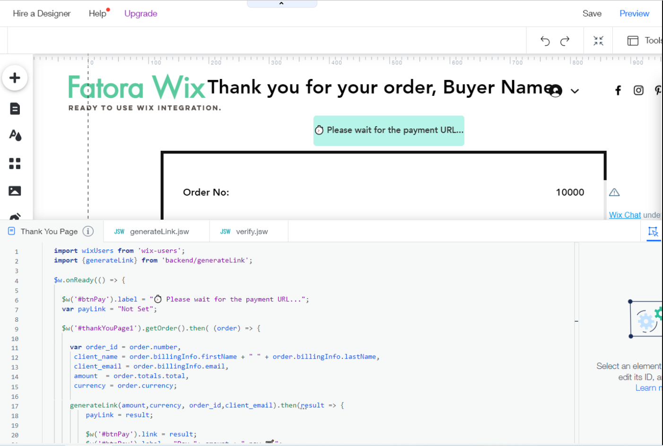Viewport: 663px width, 446px height.
Task: Click the Save button
Action: [592, 14]
